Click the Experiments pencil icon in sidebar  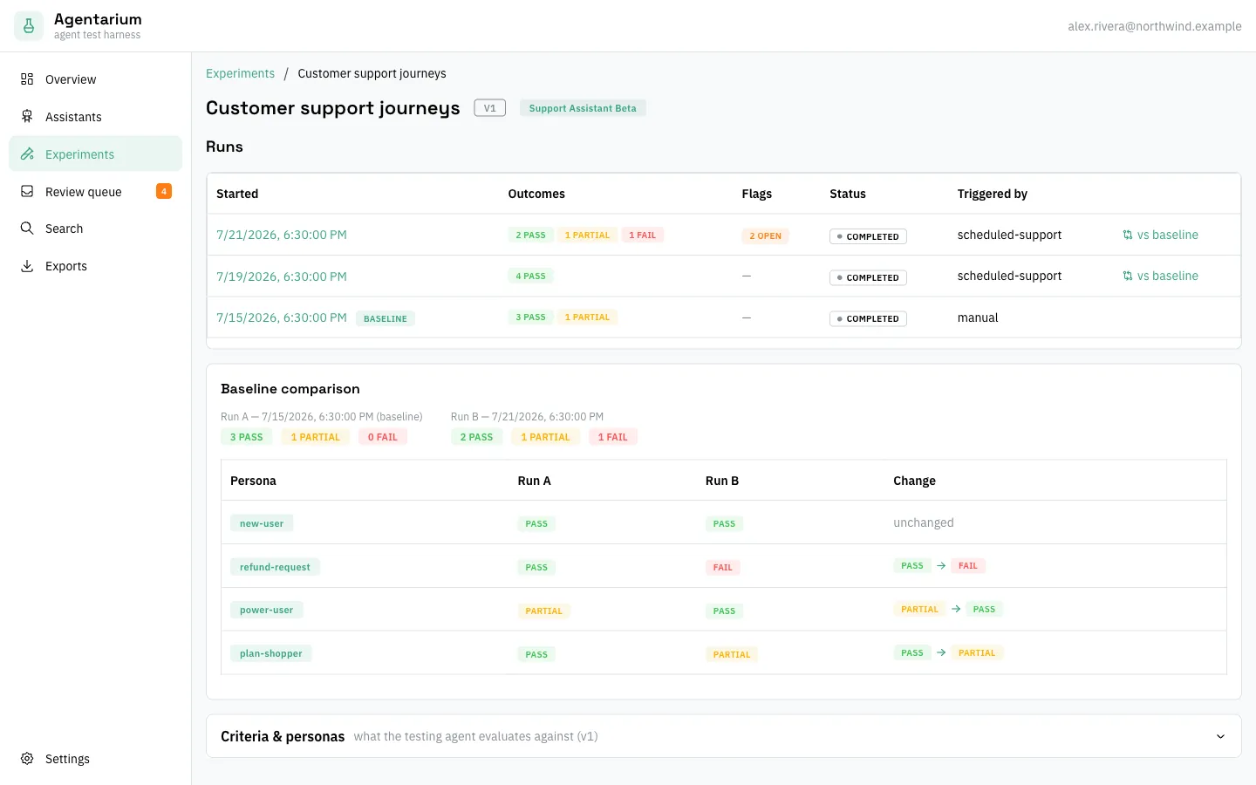coord(27,154)
